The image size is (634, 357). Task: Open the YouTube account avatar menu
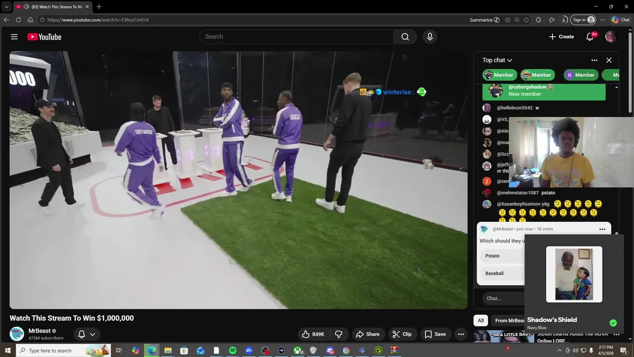(x=610, y=37)
